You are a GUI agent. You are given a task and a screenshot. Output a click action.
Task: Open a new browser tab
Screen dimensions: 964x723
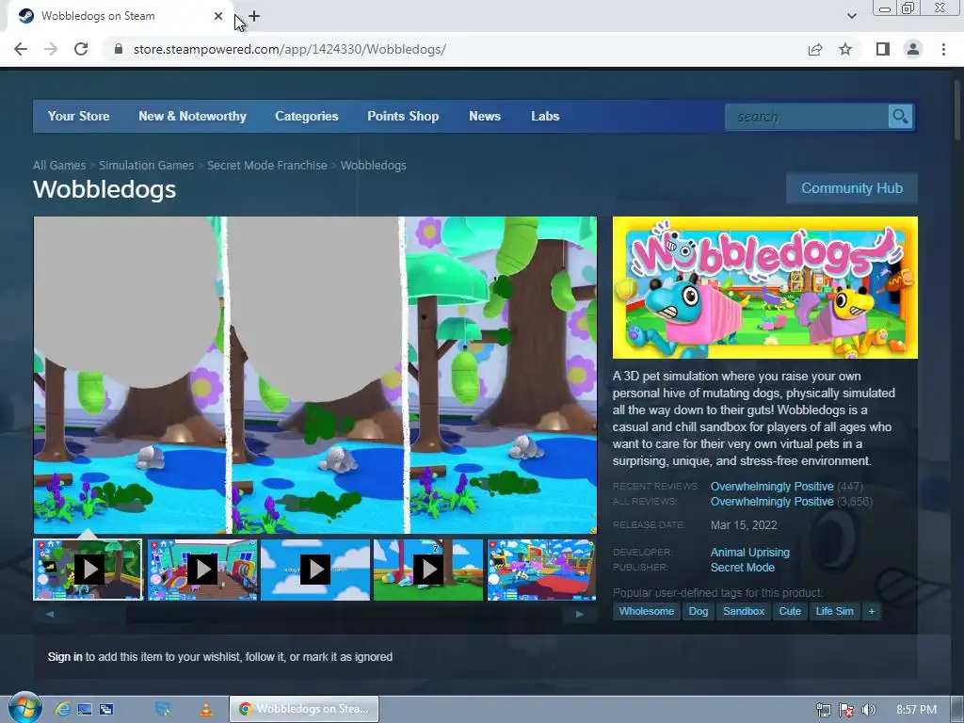tap(254, 16)
